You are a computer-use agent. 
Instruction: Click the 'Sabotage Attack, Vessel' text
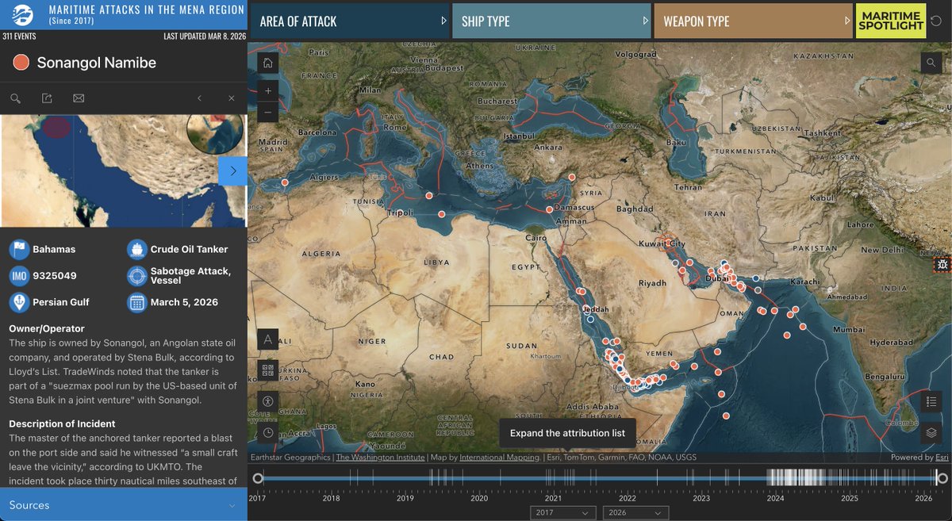pyautogui.click(x=190, y=275)
